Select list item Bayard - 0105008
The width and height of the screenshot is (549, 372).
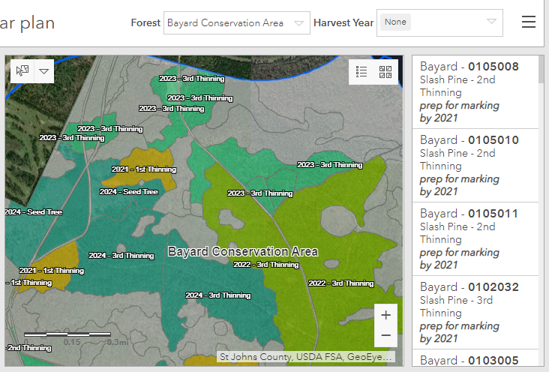point(475,92)
